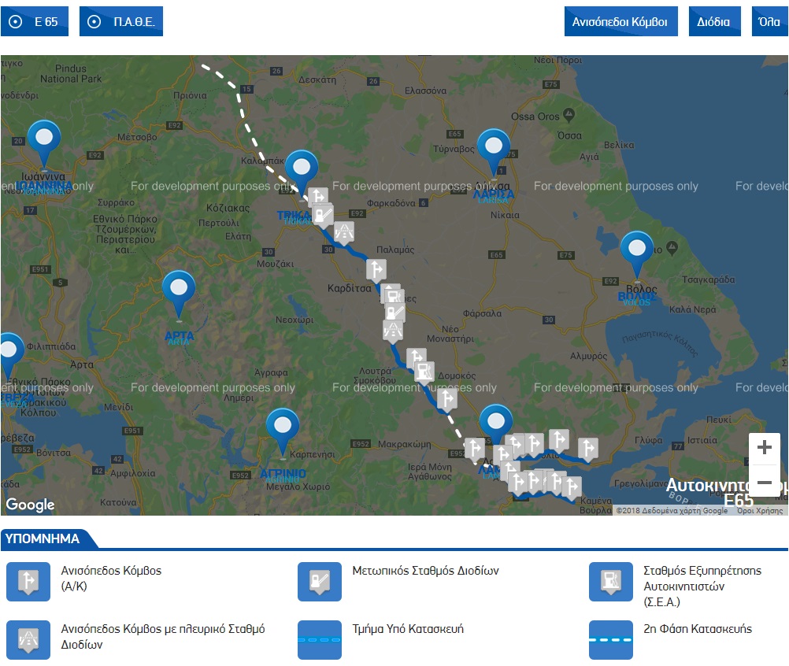Filter map by Διόδια toll stations
Viewport: 789px width, 666px height.
click(x=713, y=21)
